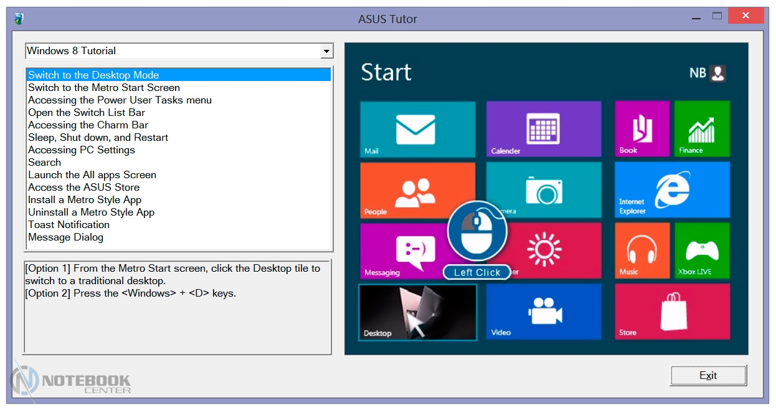This screenshot has width=776, height=410.
Task: Open the Finance chart tile
Action: (x=702, y=129)
